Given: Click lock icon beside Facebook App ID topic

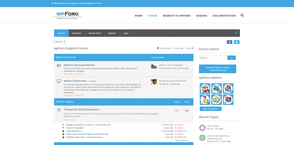Looking at the screenshot, I should (63, 134).
